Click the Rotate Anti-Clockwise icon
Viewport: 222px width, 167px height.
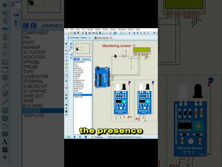coord(71,47)
